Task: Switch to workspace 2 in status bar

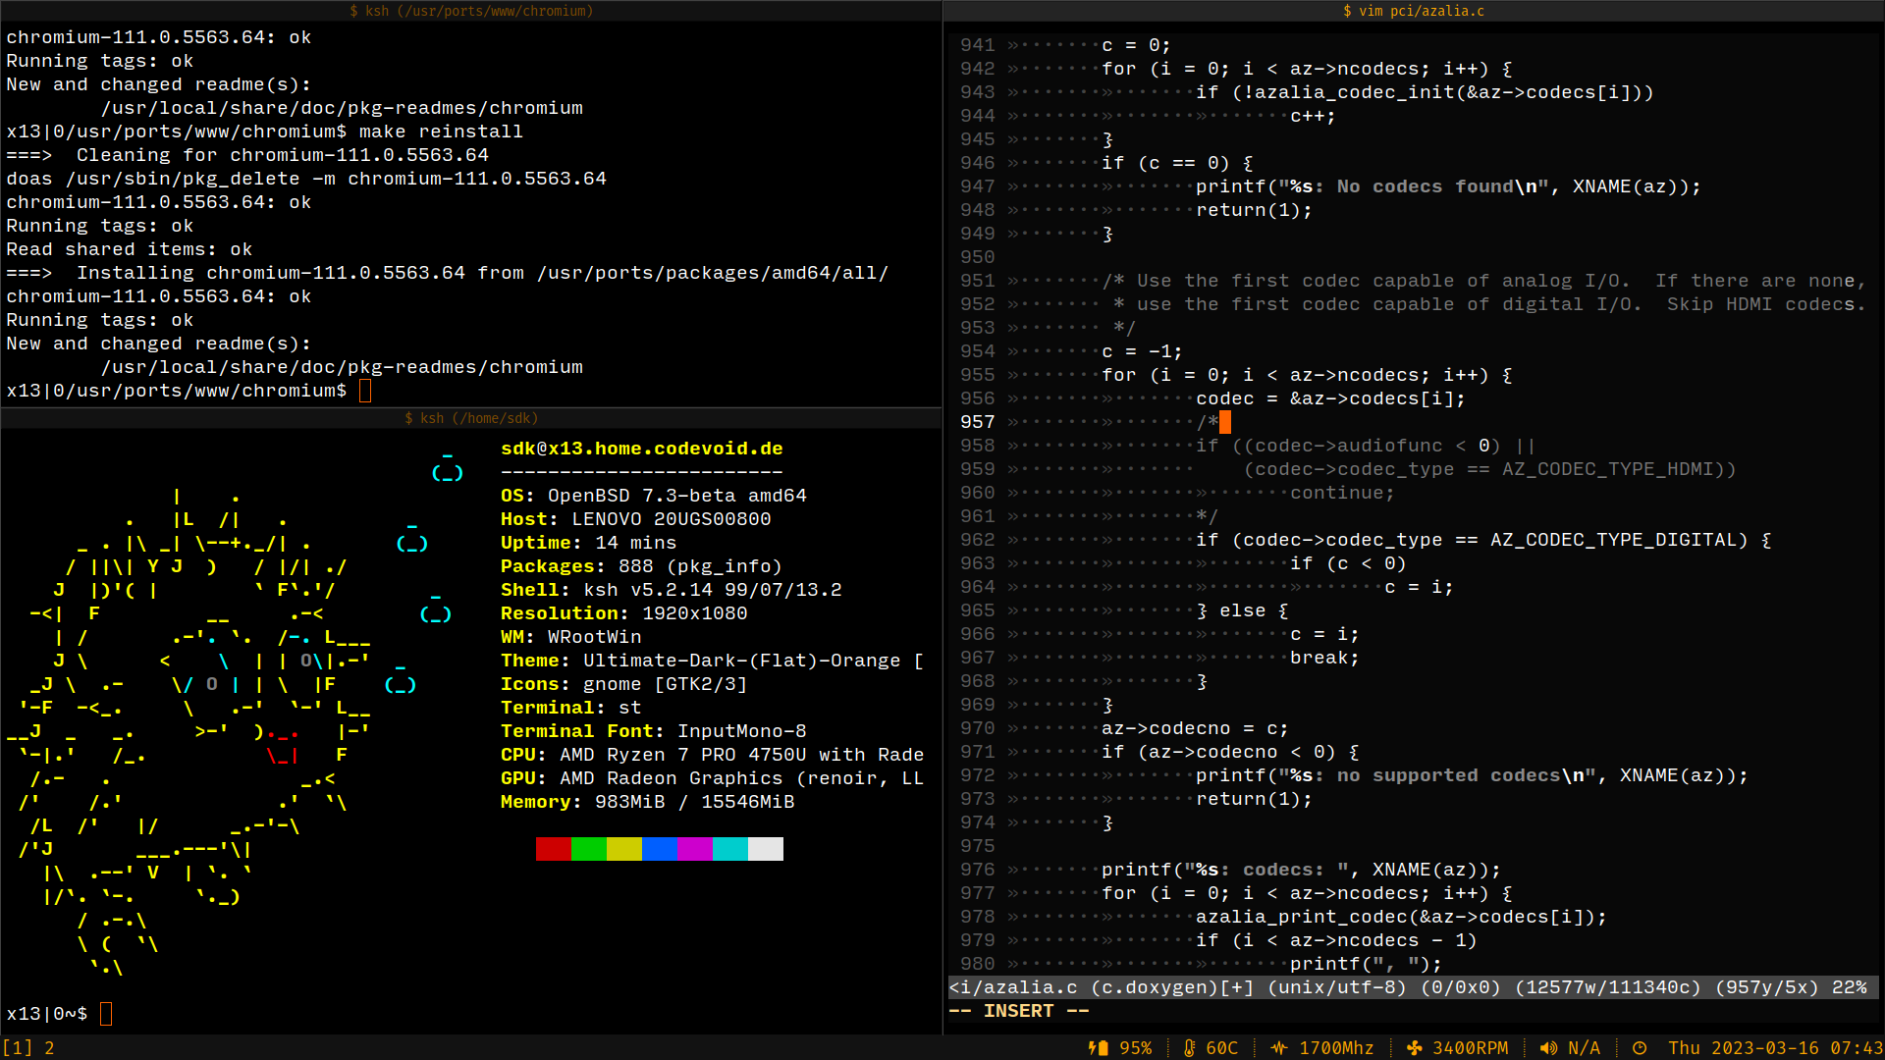Action: 49,1048
